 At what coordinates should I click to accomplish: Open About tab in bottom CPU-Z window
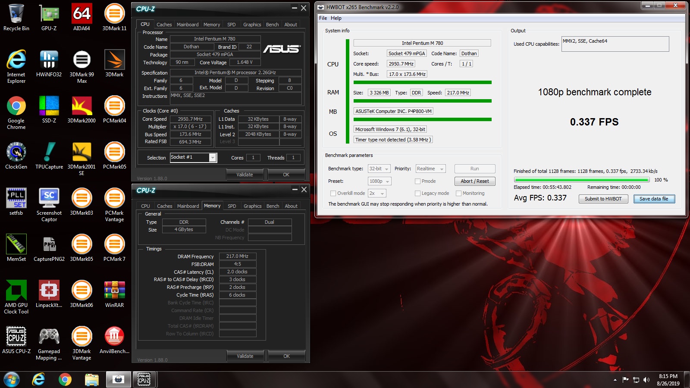(291, 206)
